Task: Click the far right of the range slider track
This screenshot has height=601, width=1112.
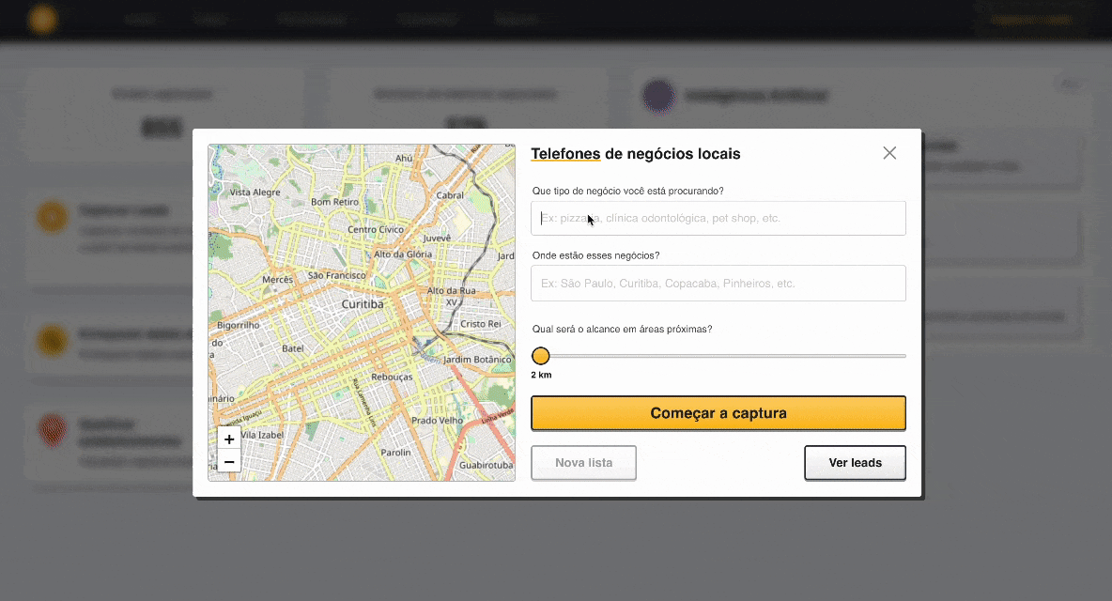Action: tap(903, 356)
